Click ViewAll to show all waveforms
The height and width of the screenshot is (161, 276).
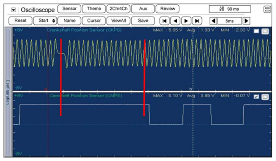tap(118, 21)
